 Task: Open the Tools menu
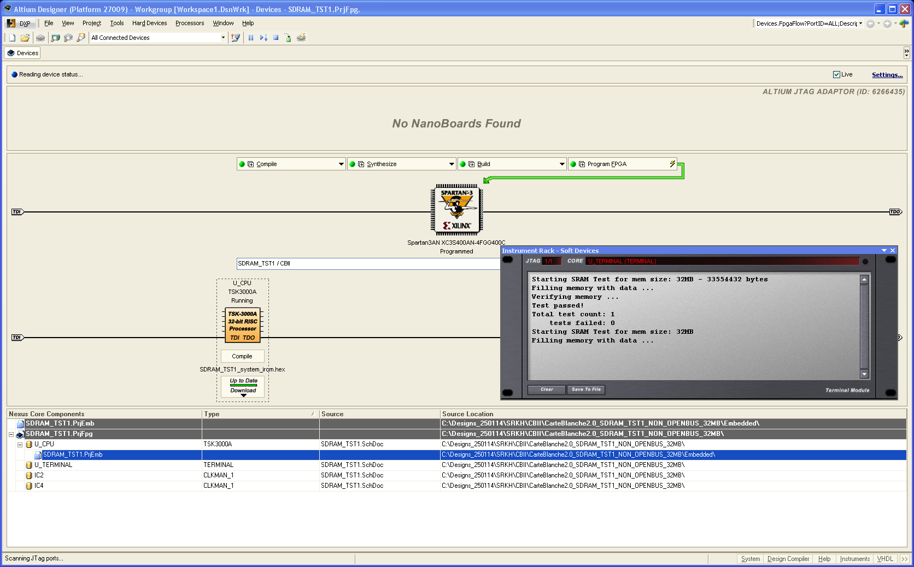tap(117, 23)
